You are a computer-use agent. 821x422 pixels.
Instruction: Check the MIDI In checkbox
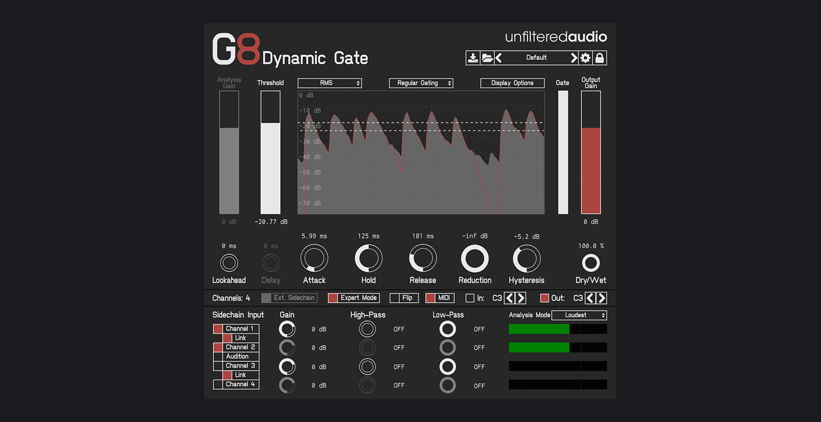coord(470,298)
